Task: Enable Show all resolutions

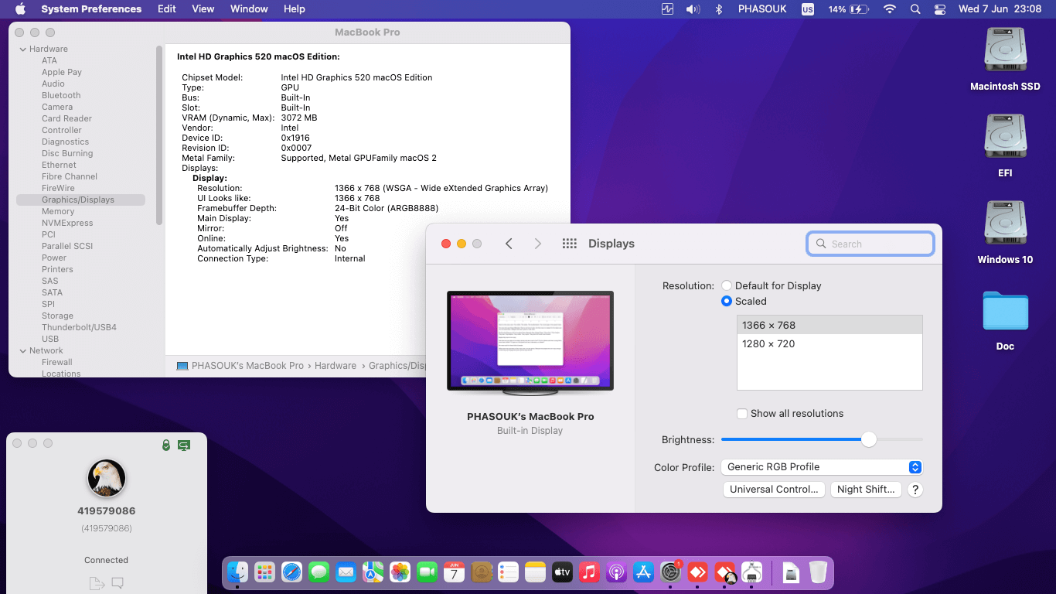Action: click(742, 413)
